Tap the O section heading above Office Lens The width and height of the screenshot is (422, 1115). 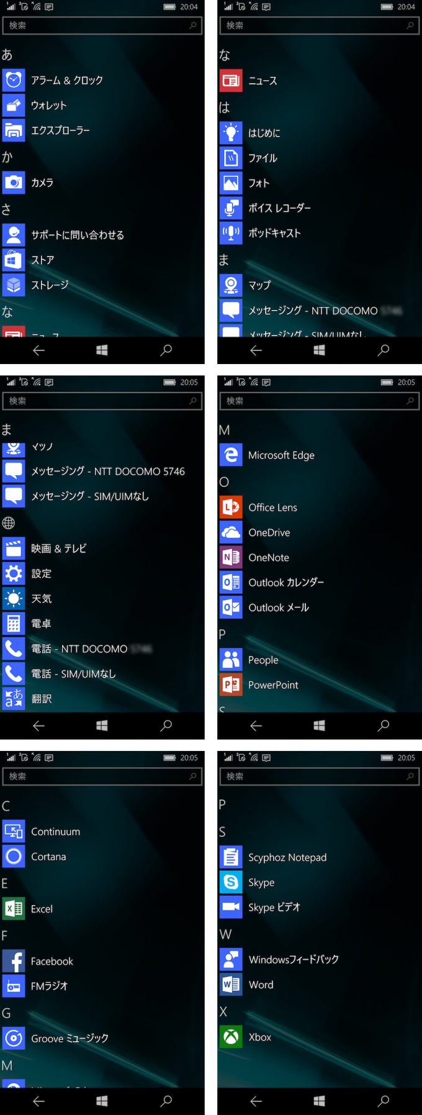224,481
